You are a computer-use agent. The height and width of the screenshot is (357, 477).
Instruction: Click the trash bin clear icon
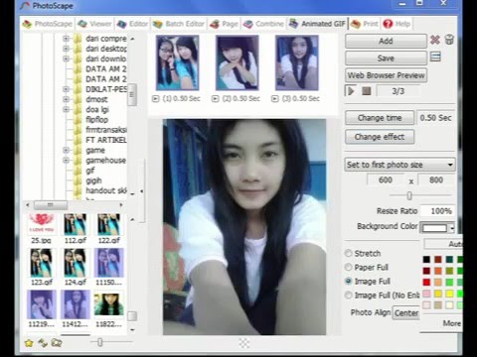(449, 40)
